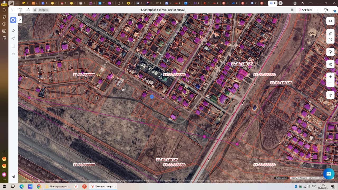Click the blue map.ru logo icon

[x=13, y=20]
